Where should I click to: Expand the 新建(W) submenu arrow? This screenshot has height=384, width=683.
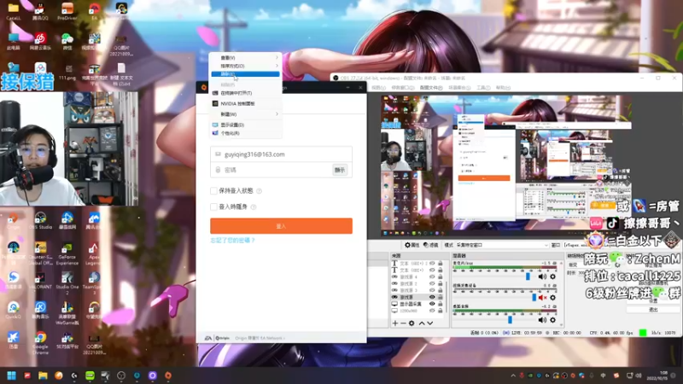[x=277, y=114]
